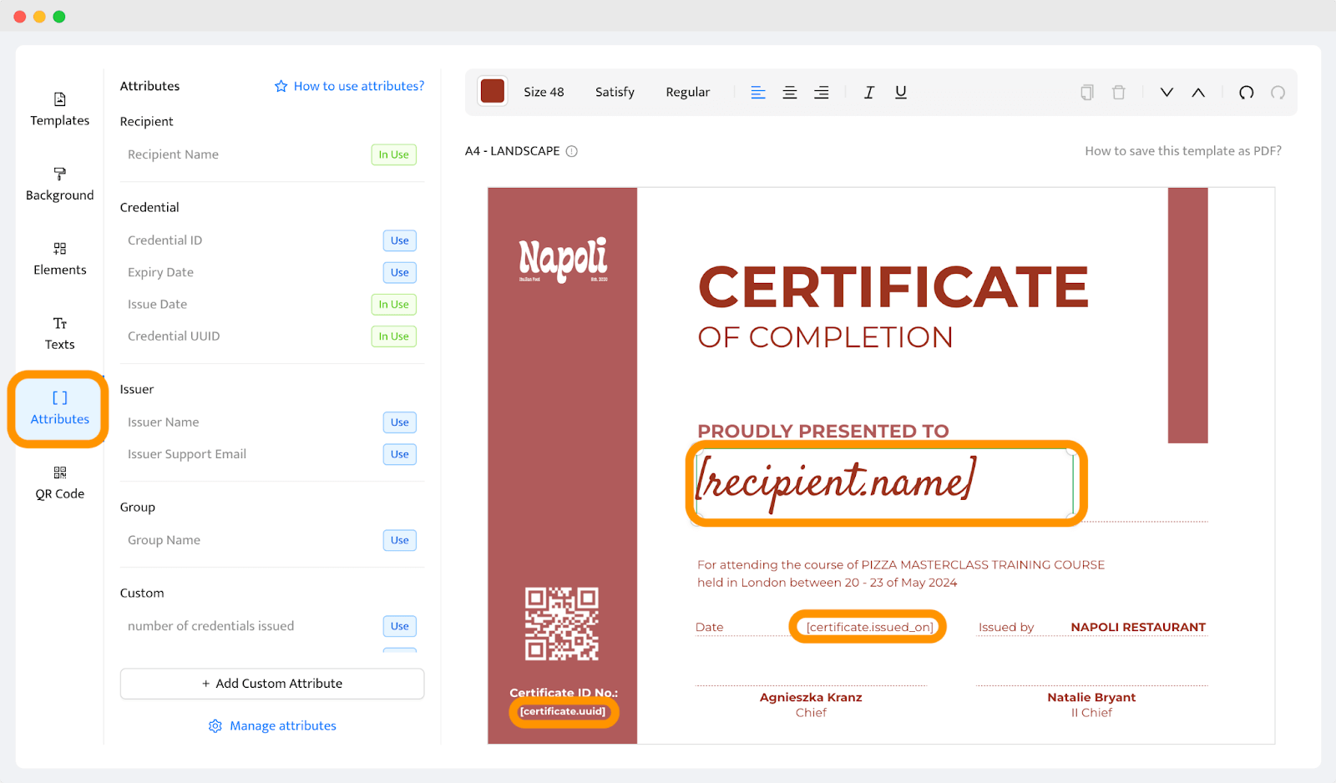Use the Group Name attribute
The width and height of the screenshot is (1336, 783).
click(400, 540)
